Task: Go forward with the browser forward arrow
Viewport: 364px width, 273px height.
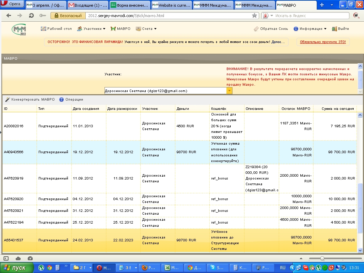Action: point(20,16)
